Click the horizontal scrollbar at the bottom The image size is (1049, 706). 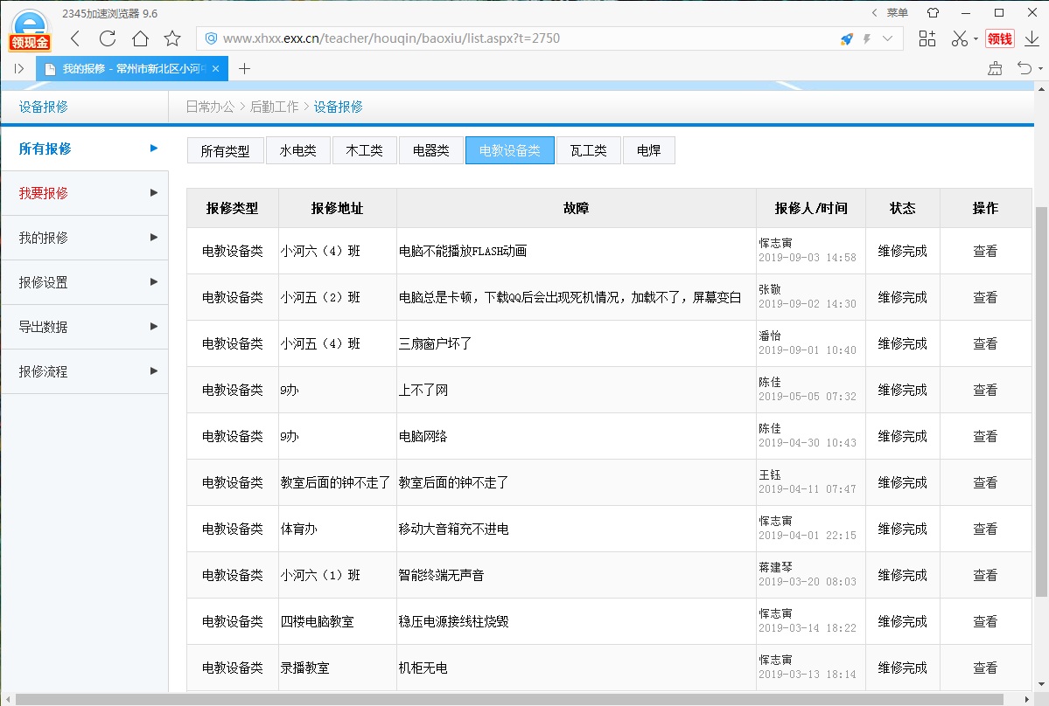pyautogui.click(x=510, y=699)
